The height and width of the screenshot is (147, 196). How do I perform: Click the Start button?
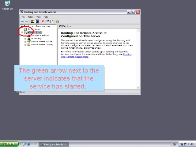[9, 144]
